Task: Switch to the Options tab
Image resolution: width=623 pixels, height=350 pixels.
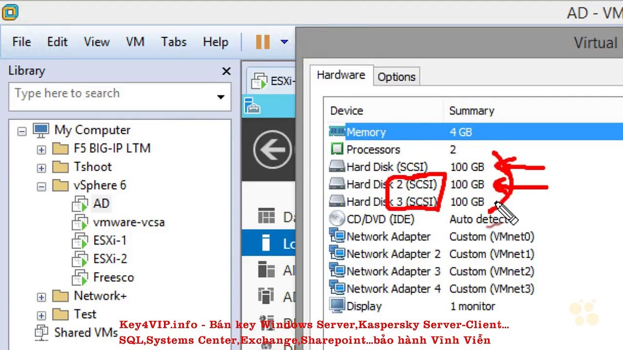Action: click(x=396, y=77)
